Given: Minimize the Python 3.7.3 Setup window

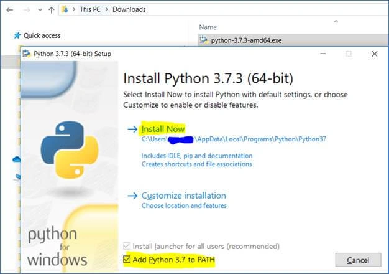Looking at the screenshot, I should click(x=323, y=54).
